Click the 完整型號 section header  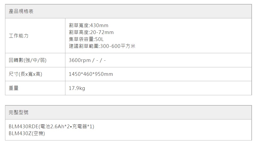point(18,112)
